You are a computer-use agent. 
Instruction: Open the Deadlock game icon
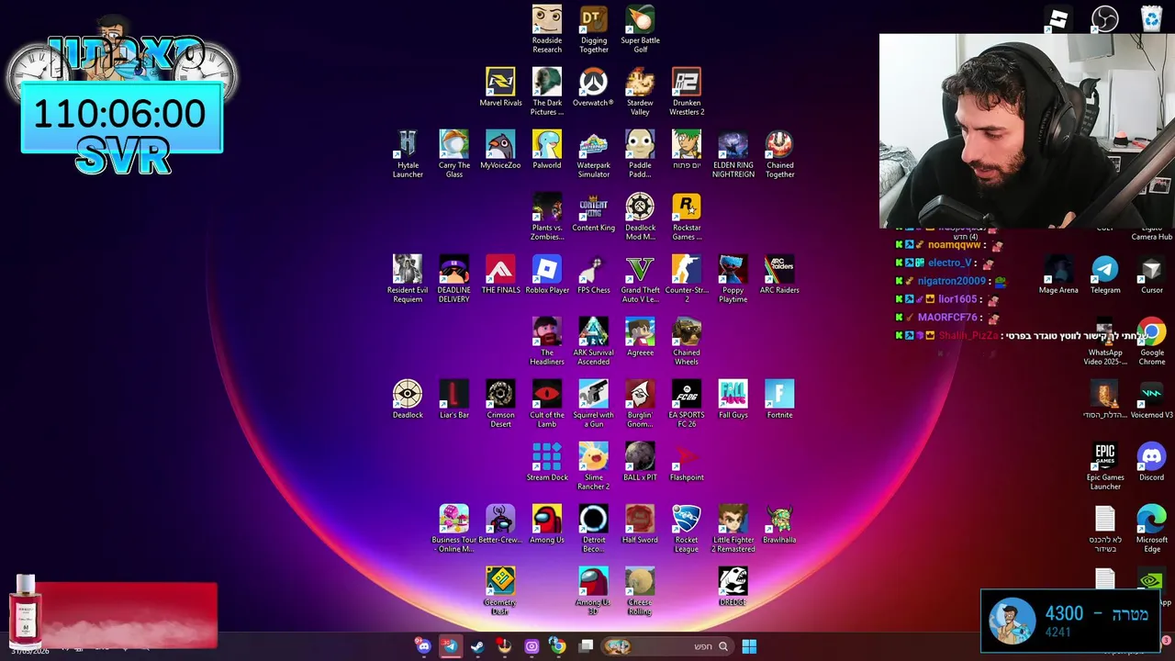(408, 399)
